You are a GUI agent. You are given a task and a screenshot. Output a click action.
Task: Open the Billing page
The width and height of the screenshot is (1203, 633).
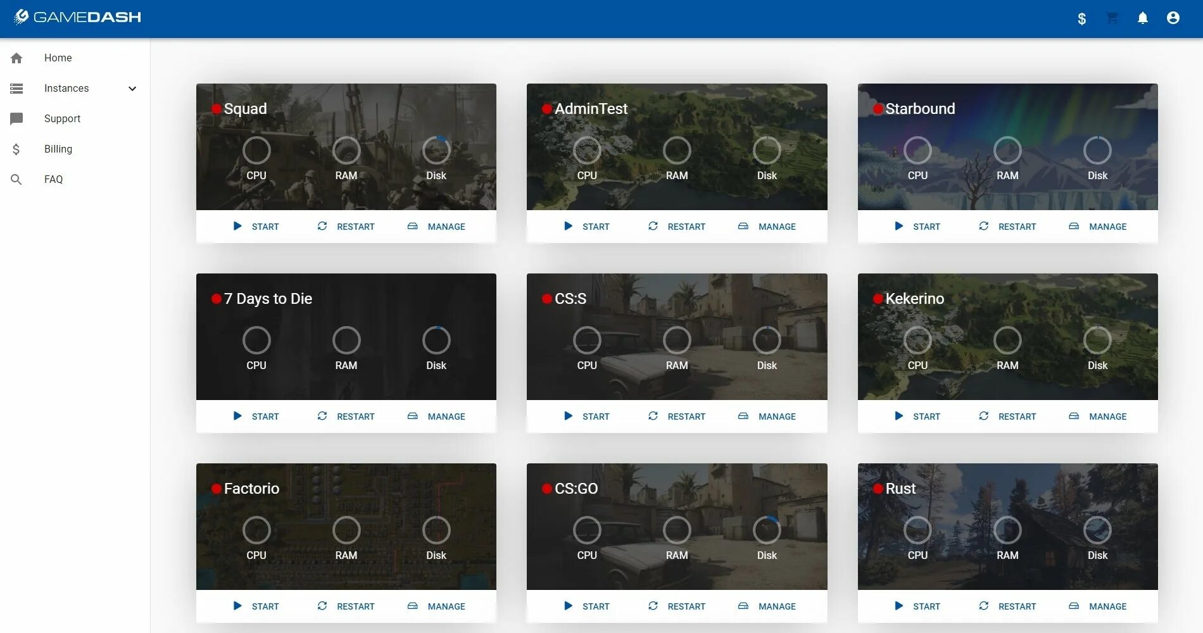(58, 149)
